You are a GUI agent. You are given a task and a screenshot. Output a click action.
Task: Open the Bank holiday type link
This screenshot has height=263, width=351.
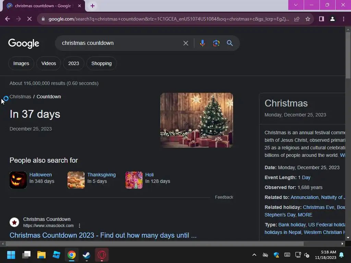tap(292, 225)
